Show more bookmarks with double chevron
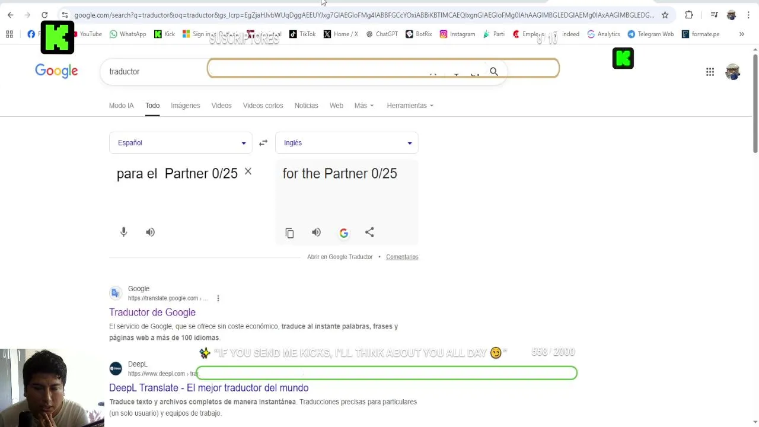Viewport: 759px width, 427px height. pos(741,34)
